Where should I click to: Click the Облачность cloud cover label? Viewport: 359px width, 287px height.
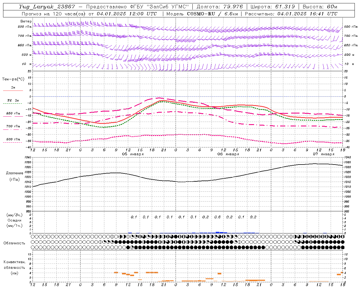(14, 243)
